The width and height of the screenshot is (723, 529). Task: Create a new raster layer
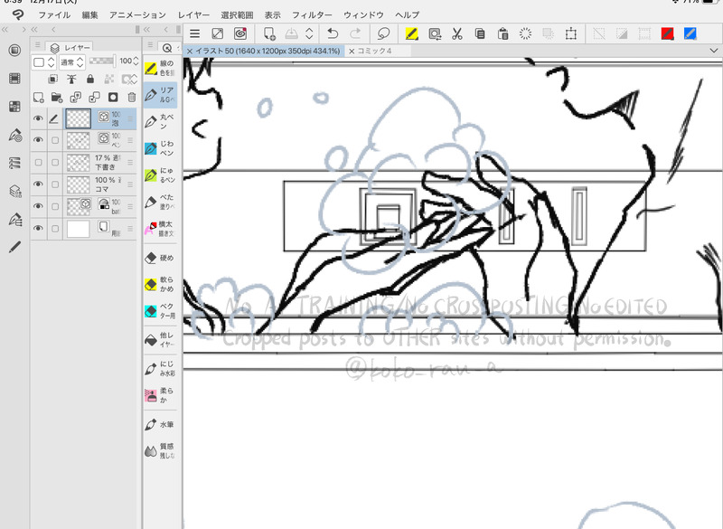(39, 98)
